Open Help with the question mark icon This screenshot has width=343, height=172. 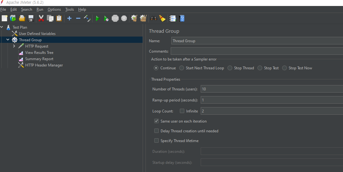click(182, 18)
